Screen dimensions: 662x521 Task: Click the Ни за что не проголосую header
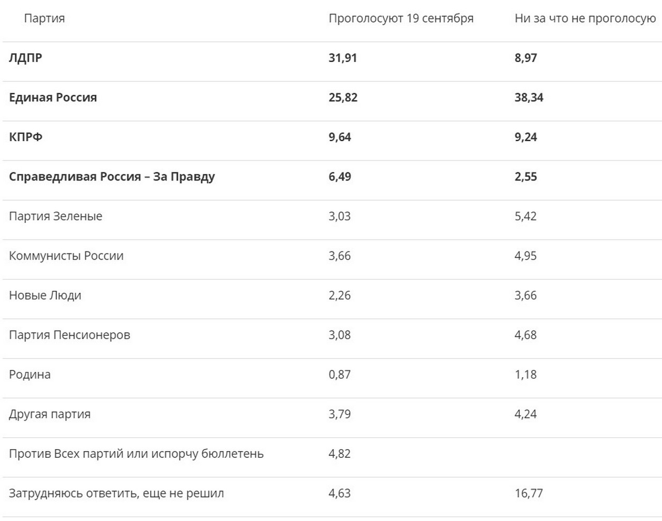click(x=585, y=19)
